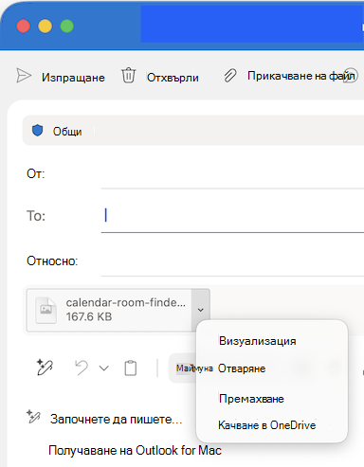
Task: Click the Изпращане send arrow icon
Action: (x=24, y=76)
